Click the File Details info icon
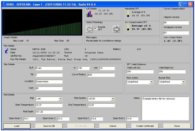Image resolution: width=195 pixels, height=131 pixels. 7,51
